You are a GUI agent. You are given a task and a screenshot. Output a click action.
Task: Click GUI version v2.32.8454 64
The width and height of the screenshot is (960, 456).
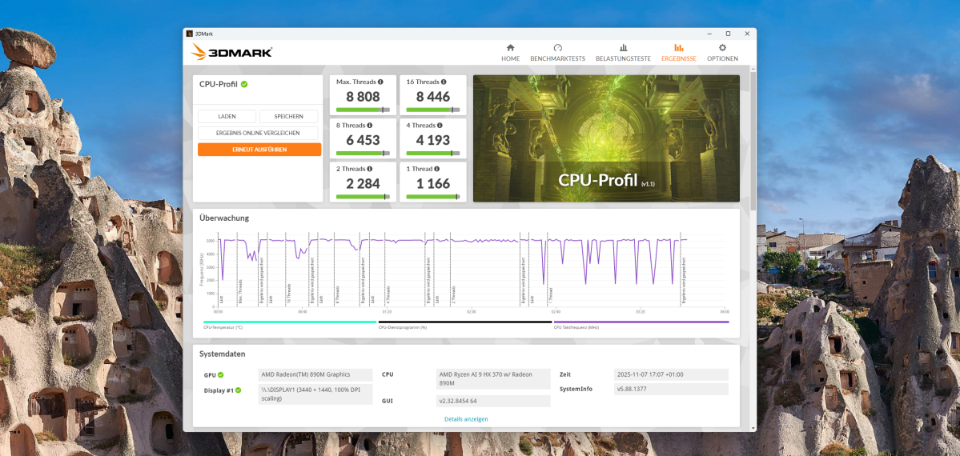493,401
